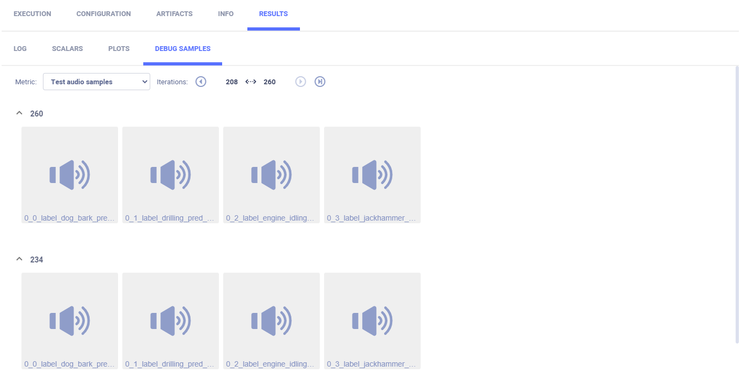
Task: Open engine_idling audio sample in iteration 234
Action: click(x=272, y=320)
